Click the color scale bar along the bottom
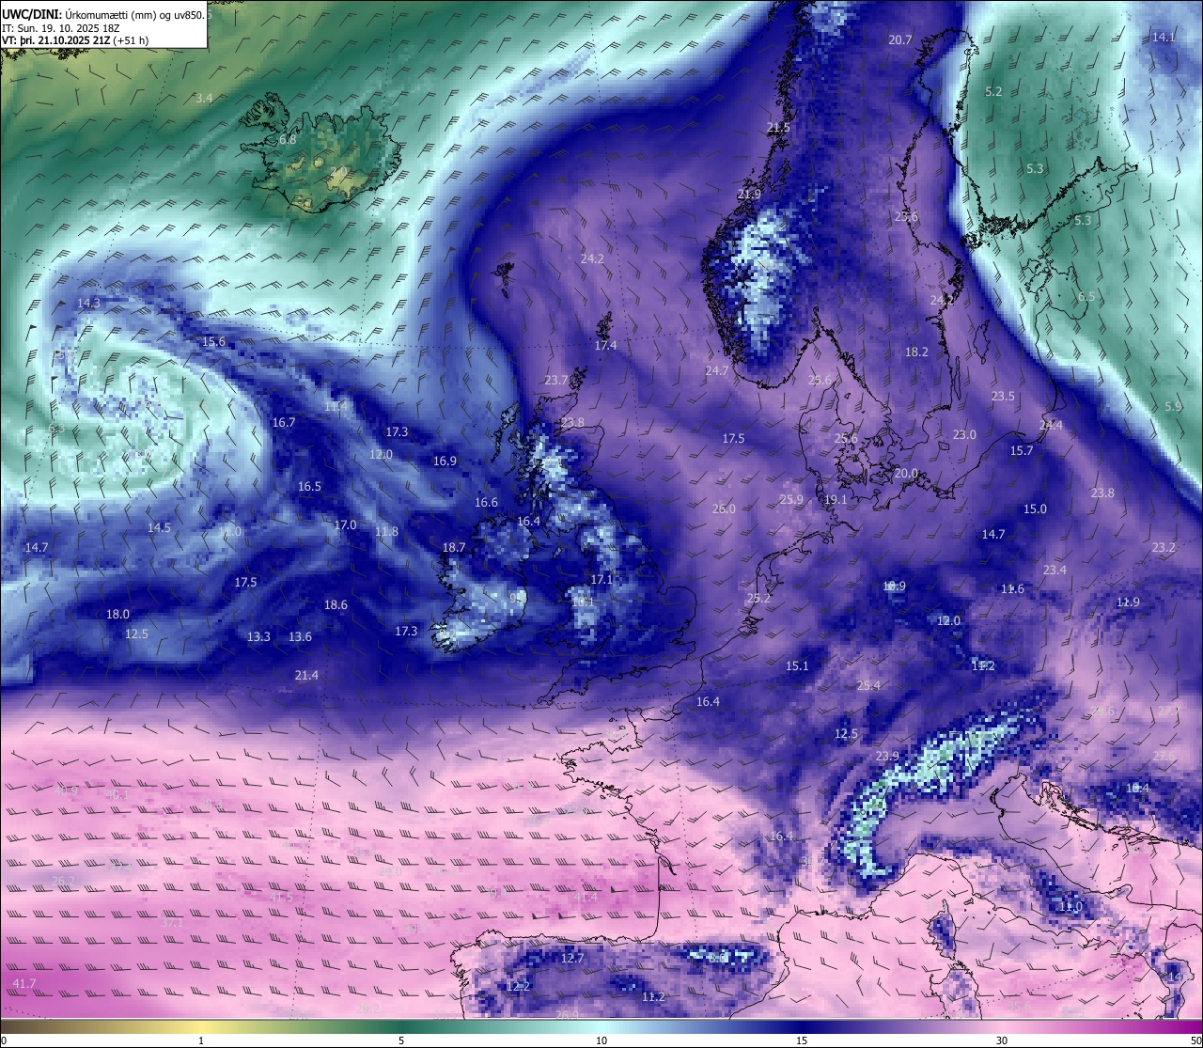 tap(601, 1027)
